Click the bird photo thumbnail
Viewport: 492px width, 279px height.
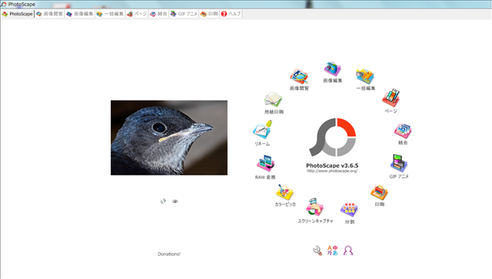(169, 138)
